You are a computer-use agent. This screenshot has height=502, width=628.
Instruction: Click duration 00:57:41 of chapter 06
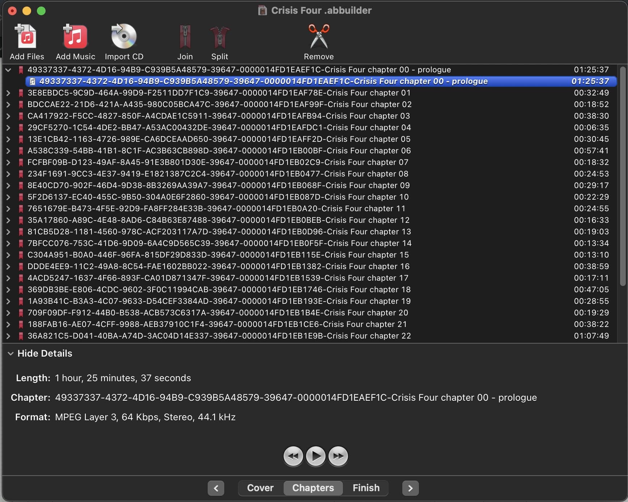pyautogui.click(x=591, y=151)
